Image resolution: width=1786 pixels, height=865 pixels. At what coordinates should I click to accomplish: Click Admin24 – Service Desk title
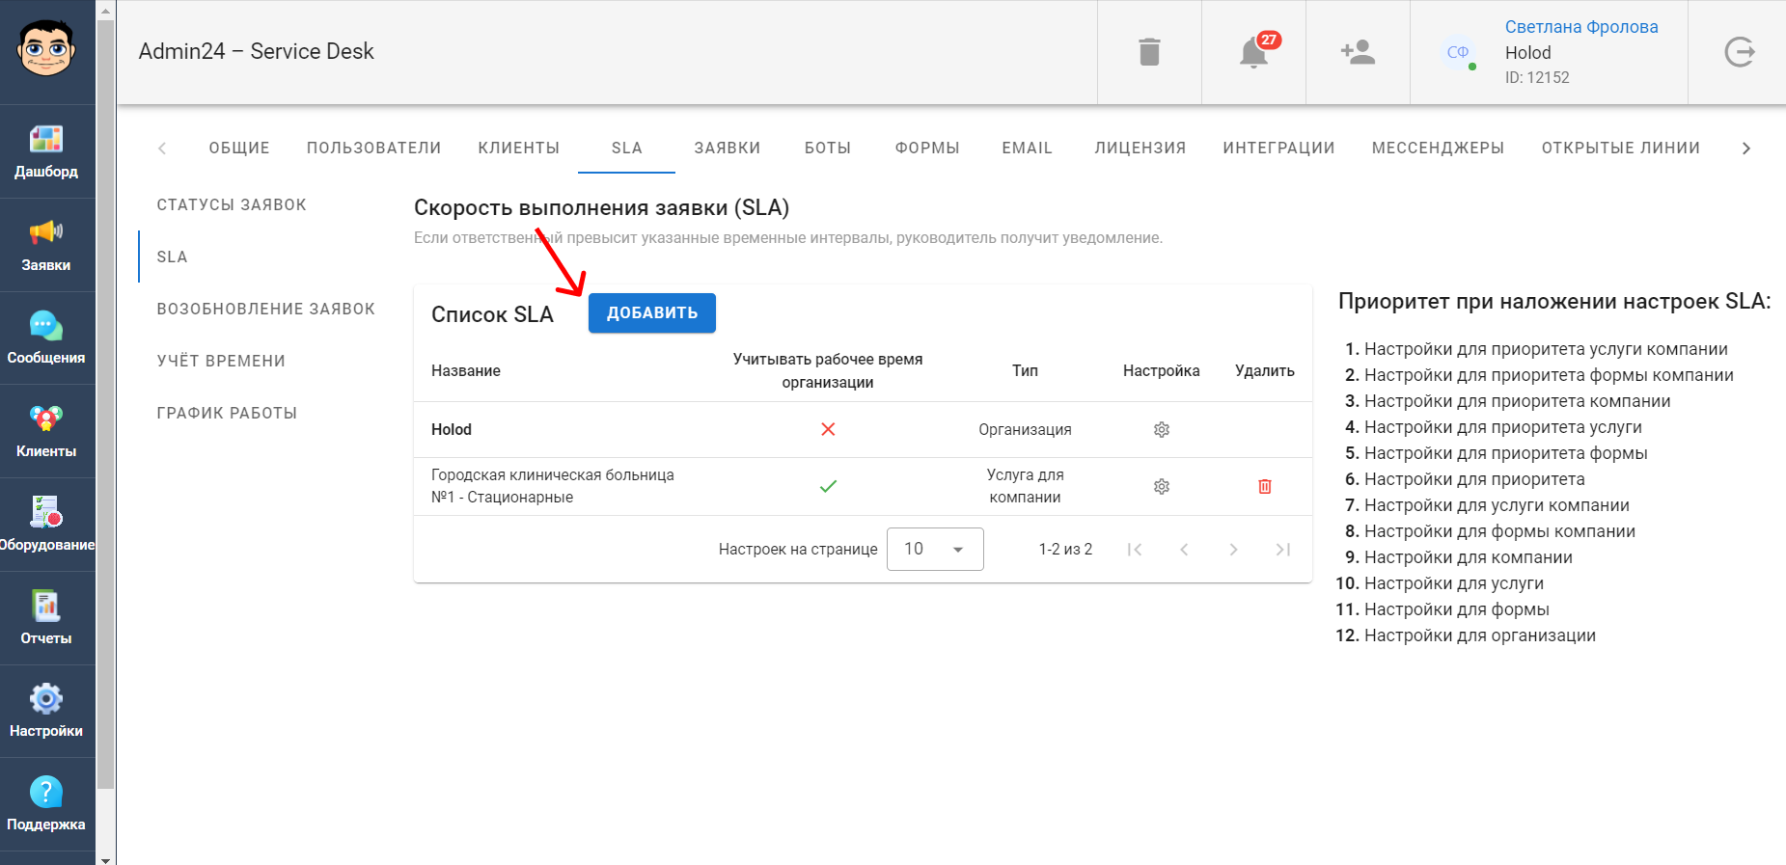pyautogui.click(x=256, y=52)
